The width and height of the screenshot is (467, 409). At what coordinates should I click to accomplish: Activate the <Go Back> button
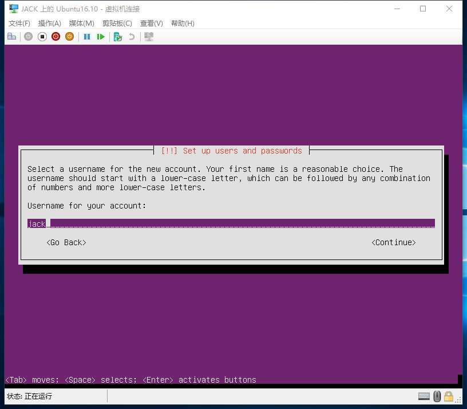click(x=66, y=242)
